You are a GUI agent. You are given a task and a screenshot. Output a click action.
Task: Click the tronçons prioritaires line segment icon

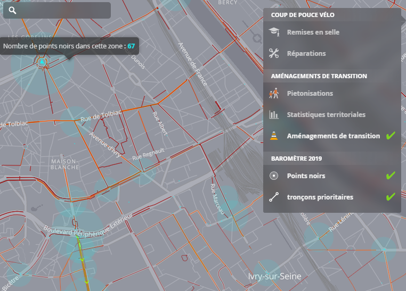[274, 197]
